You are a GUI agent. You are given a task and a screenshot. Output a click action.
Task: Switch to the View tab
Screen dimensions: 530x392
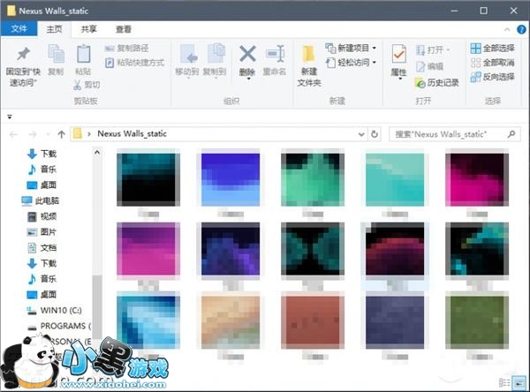123,29
